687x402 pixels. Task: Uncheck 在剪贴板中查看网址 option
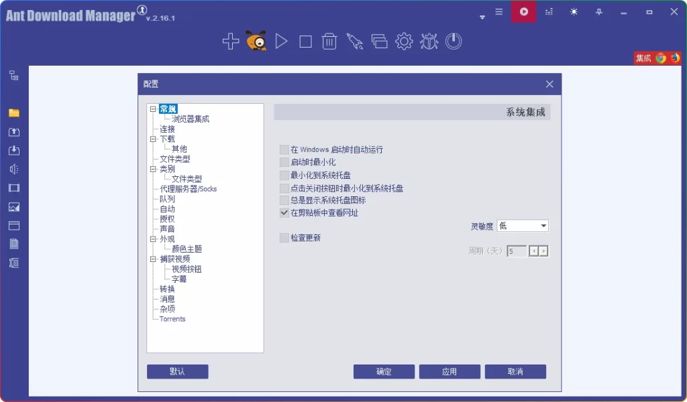point(284,213)
